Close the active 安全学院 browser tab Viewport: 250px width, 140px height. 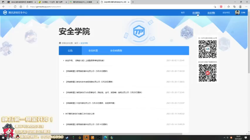click(x=129, y=2)
